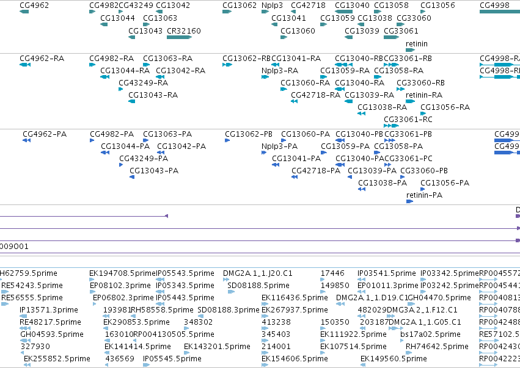Click transcript Nplp3-RA
The width and height of the screenshot is (520, 368).
tap(280, 71)
